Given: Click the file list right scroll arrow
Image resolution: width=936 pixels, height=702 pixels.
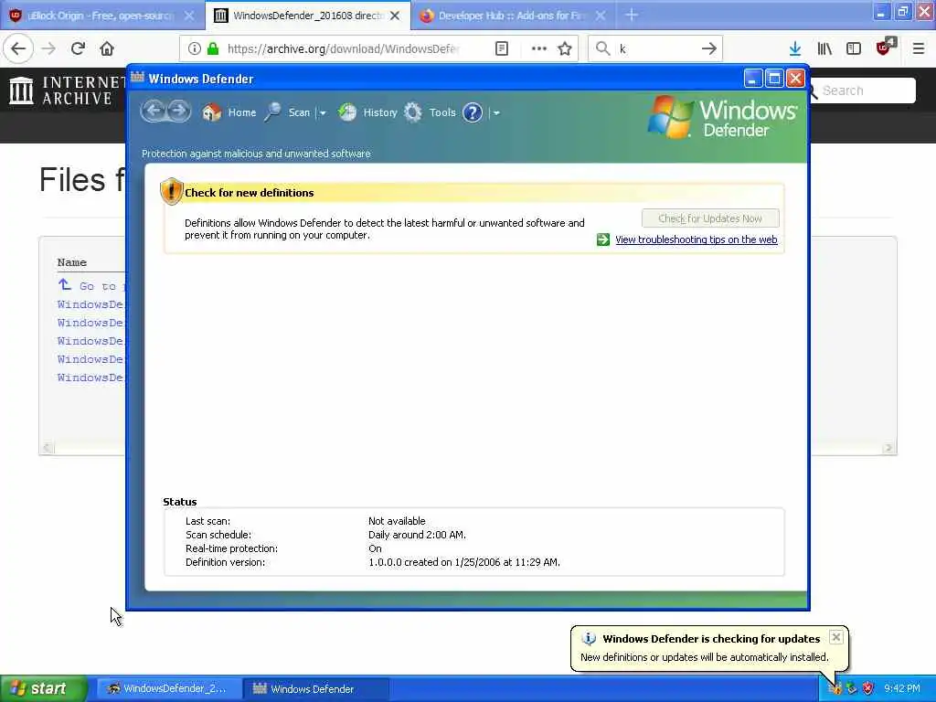Looking at the screenshot, I should [x=888, y=448].
